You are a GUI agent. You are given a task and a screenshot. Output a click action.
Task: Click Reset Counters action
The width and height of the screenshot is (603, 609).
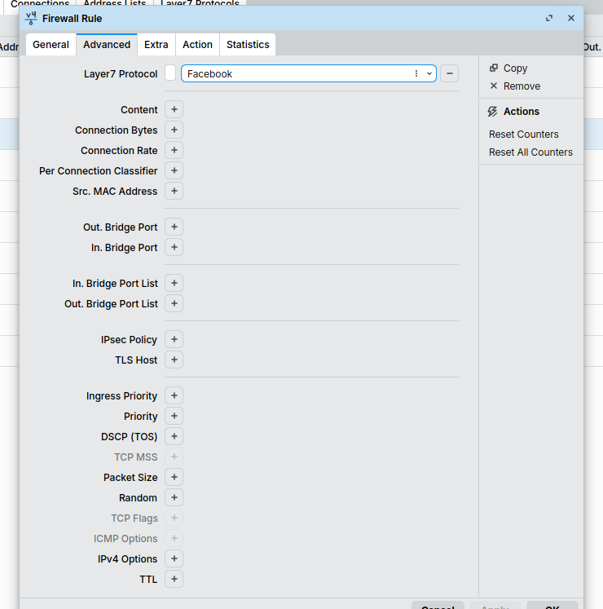(x=524, y=135)
